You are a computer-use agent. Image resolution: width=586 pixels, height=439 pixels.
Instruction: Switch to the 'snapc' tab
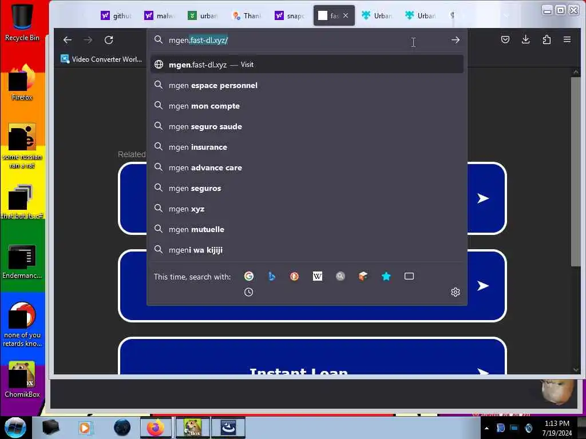pos(290,15)
